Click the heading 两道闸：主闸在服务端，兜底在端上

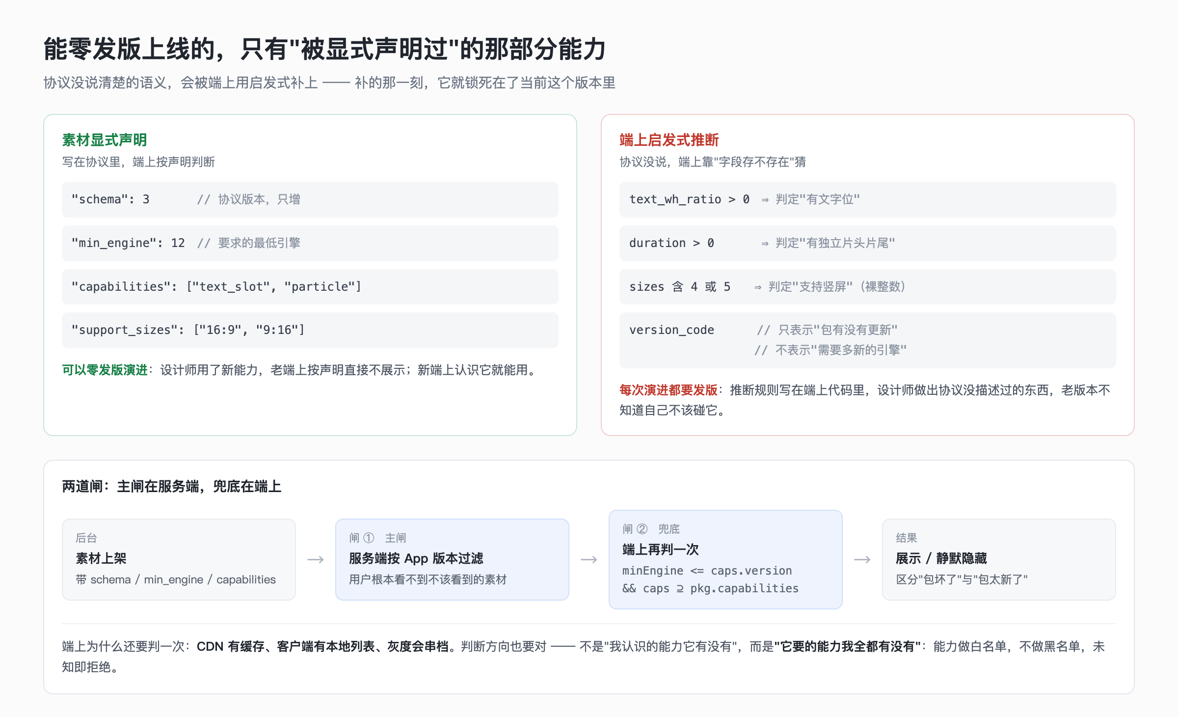171,486
